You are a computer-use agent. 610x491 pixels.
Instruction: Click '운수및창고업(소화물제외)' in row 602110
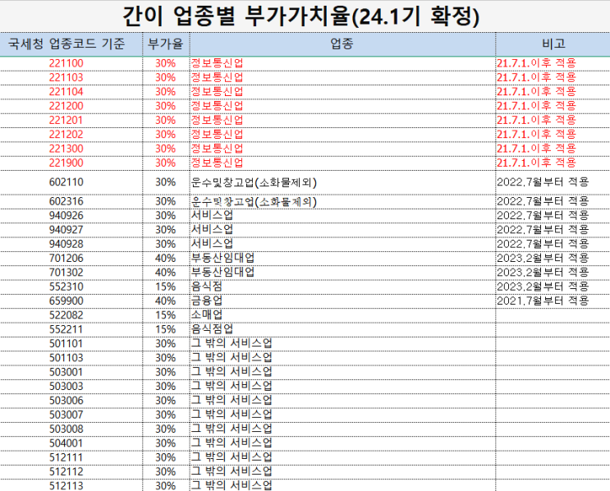[x=254, y=182]
